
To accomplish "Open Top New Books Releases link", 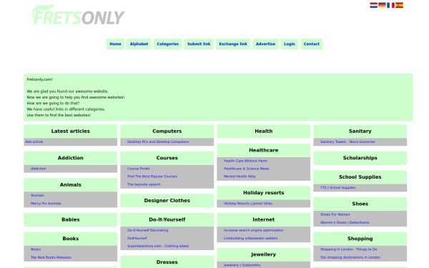I will click(x=51, y=257).
